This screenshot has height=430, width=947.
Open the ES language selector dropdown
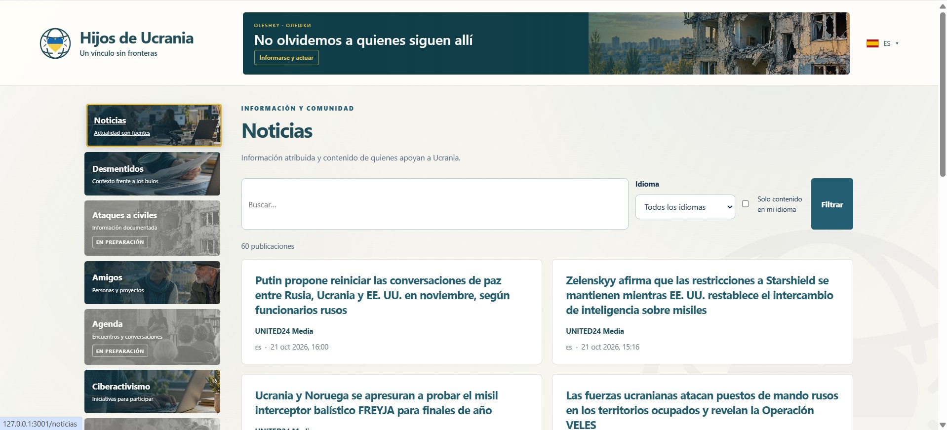(x=883, y=43)
